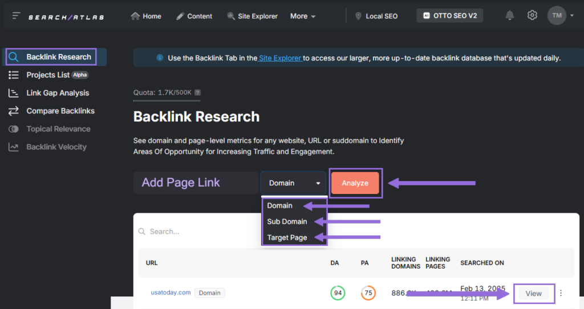Viewport: 584px width, 309px height.
Task: Open settings gear icon
Action: pyautogui.click(x=532, y=15)
